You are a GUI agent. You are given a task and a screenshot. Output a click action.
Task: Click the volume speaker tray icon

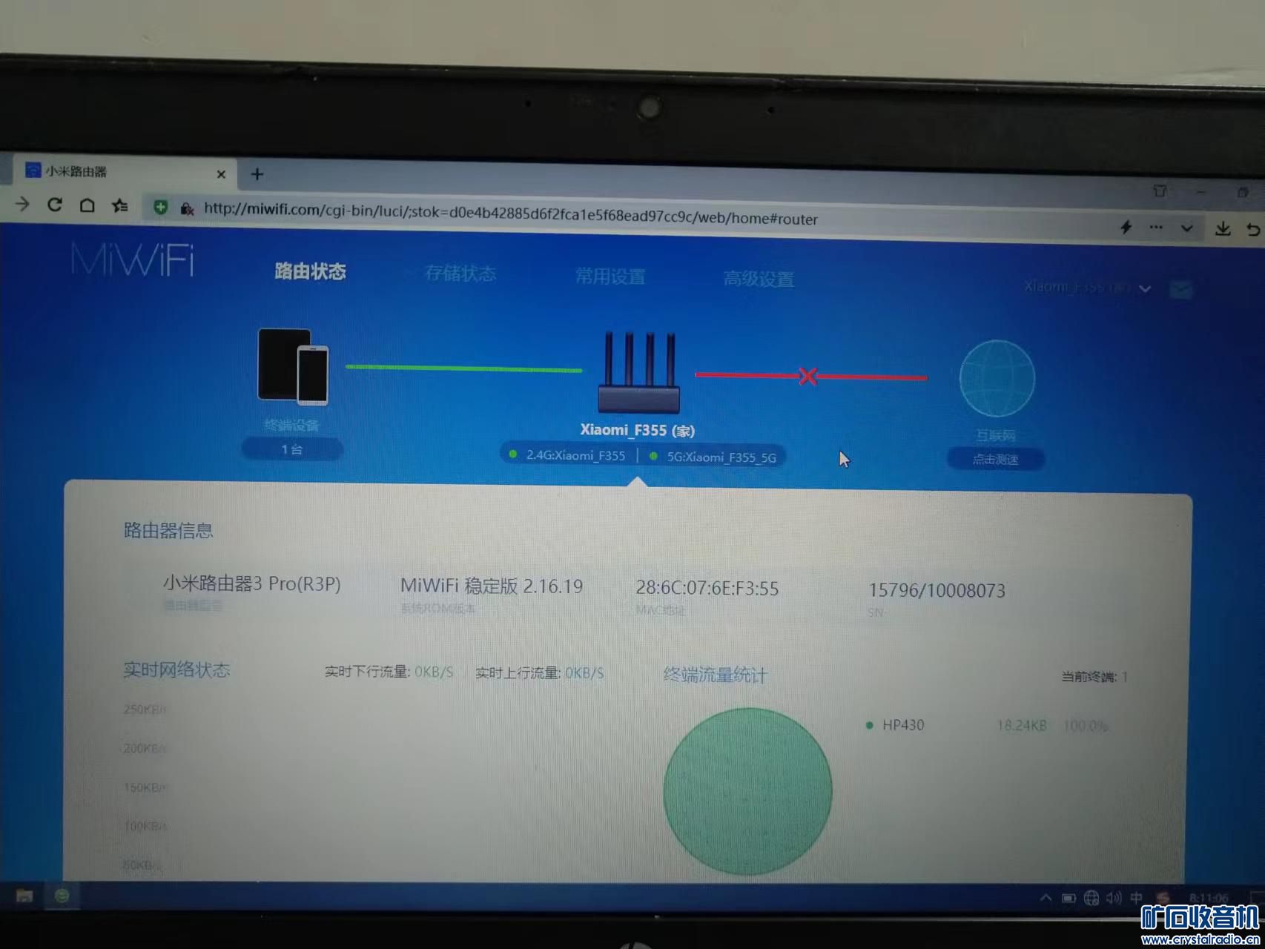pos(1114,899)
